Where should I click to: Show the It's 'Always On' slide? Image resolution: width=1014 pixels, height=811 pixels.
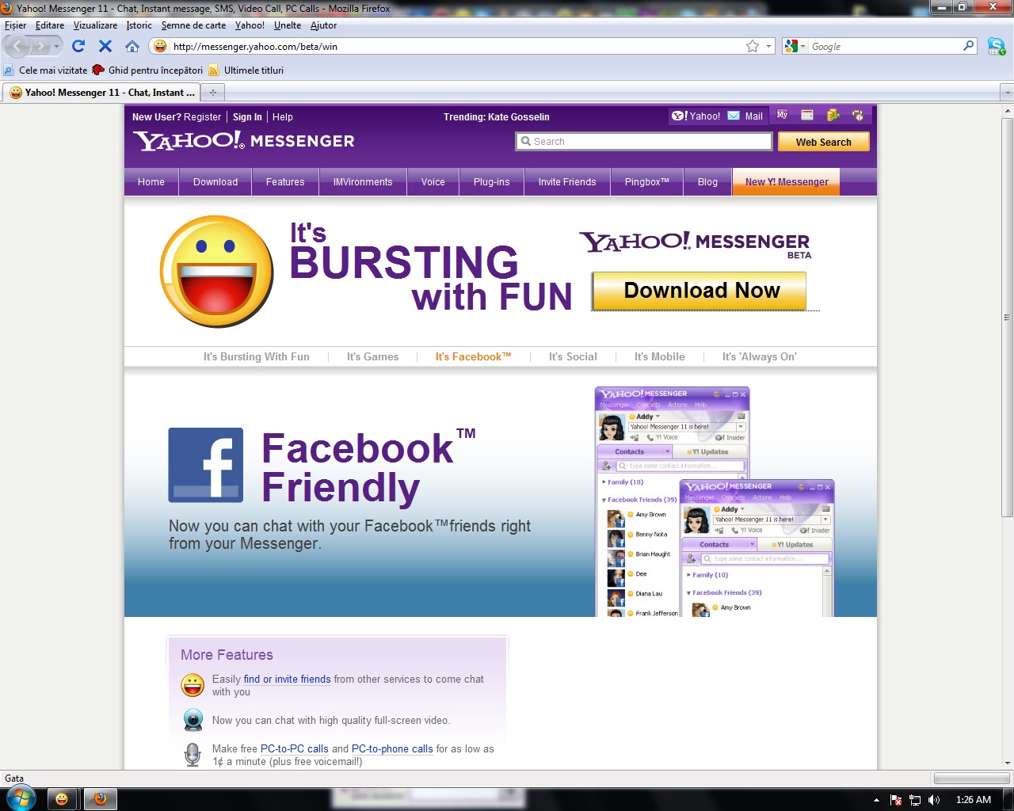tap(759, 357)
